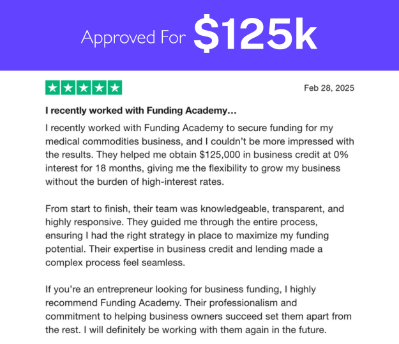Click 'without the burden of high-interest rates'
399x344 pixels.
[135, 182]
